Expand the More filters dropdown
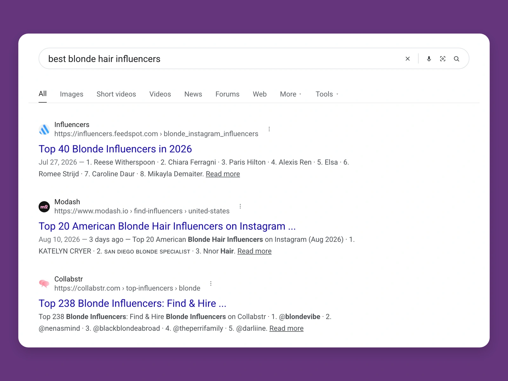The image size is (508, 381). tap(291, 94)
